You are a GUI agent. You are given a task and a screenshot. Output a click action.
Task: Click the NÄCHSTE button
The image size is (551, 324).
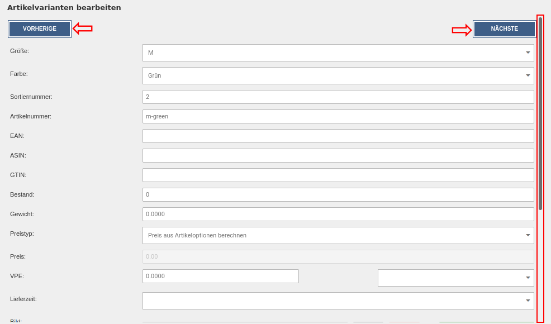pyautogui.click(x=504, y=29)
